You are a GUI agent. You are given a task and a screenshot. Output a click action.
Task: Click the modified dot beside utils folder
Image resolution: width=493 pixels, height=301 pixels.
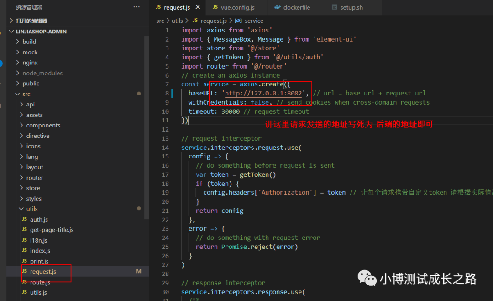click(139, 209)
